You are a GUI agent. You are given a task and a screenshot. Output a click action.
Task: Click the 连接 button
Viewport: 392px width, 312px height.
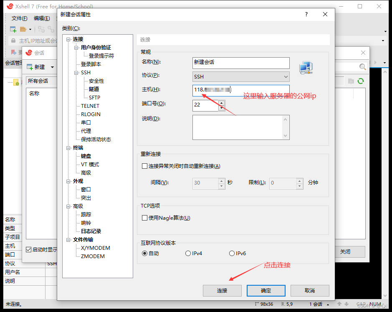[222, 290]
